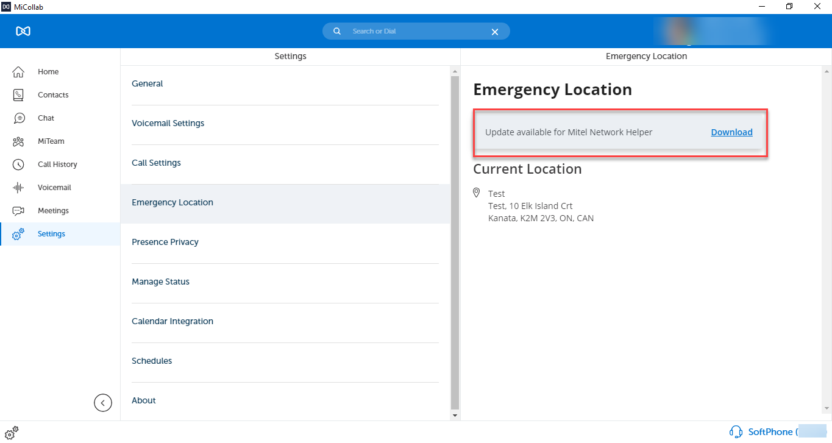Screen dimensions: 832x443
Task: Click Download link for Mitel Network Helper
Action: (731, 132)
